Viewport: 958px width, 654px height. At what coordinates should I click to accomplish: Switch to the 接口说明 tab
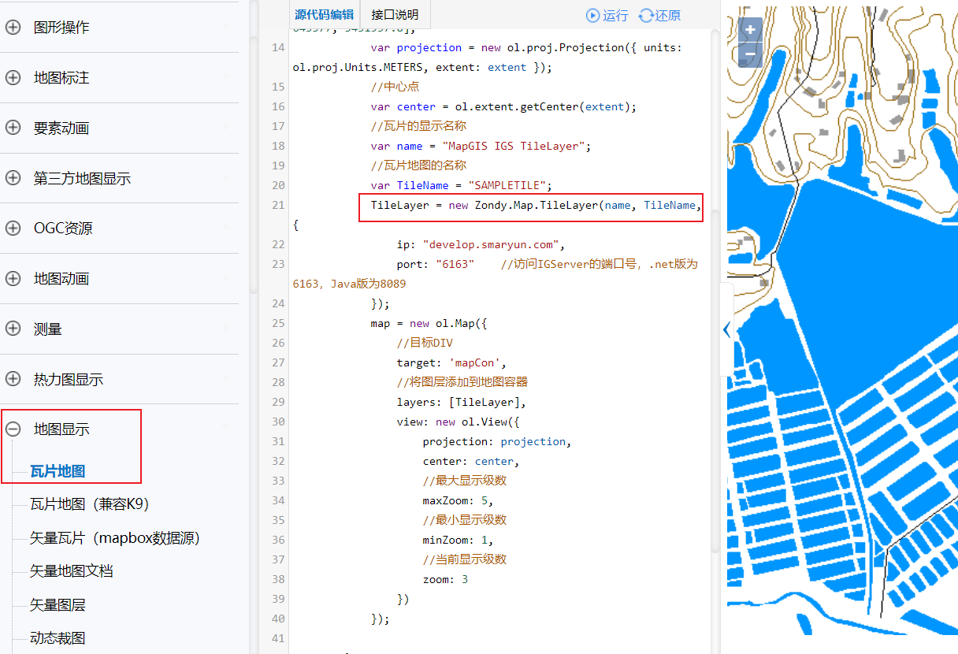(395, 14)
